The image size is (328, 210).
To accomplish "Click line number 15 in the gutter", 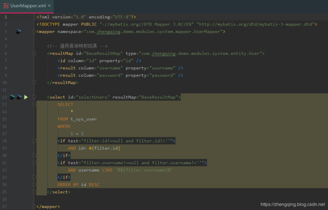I will pos(5,119).
